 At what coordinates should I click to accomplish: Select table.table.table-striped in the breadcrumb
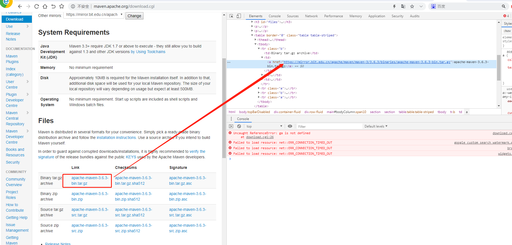[416, 112]
